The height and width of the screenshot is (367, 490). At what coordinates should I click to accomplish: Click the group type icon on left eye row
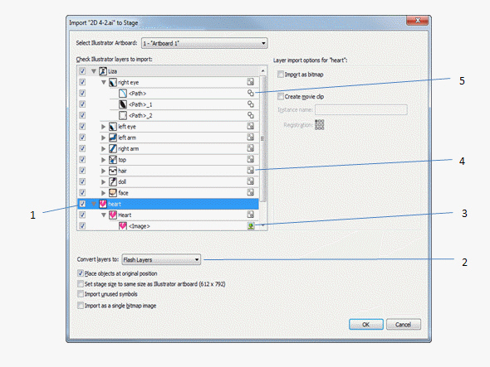coord(250,126)
